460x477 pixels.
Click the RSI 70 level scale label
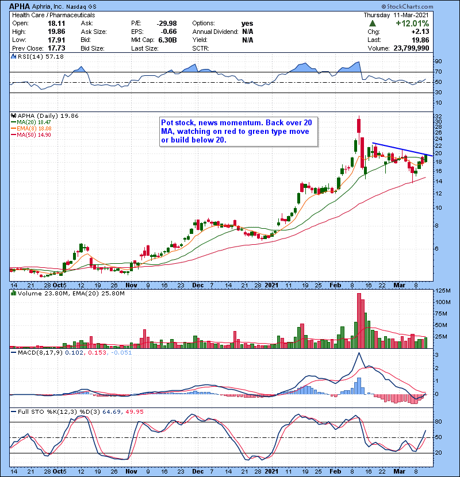[x=439, y=72]
